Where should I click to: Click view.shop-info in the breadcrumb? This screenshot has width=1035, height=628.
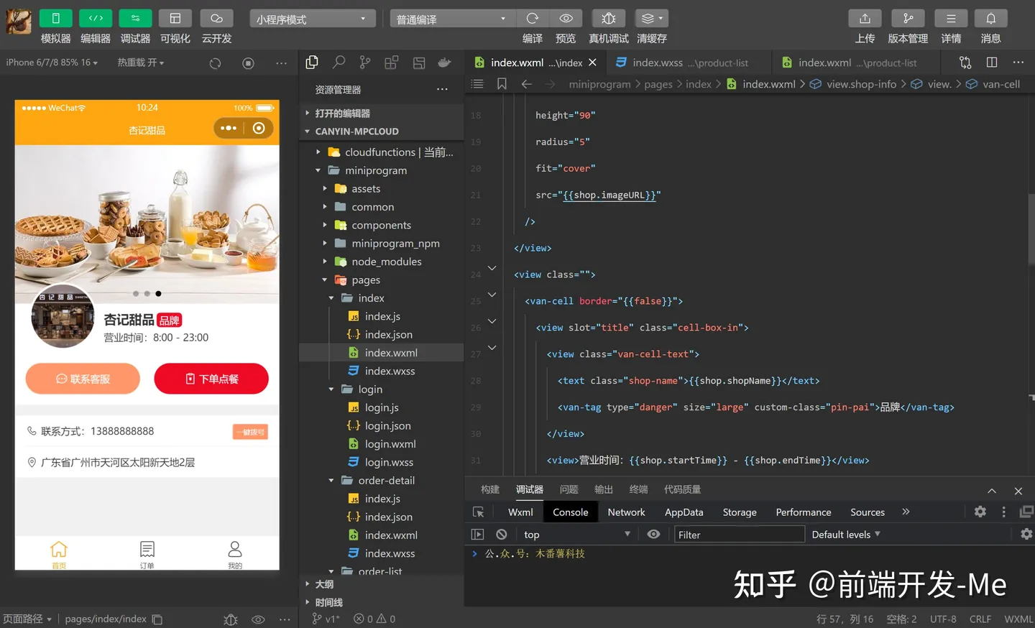pyautogui.click(x=861, y=84)
